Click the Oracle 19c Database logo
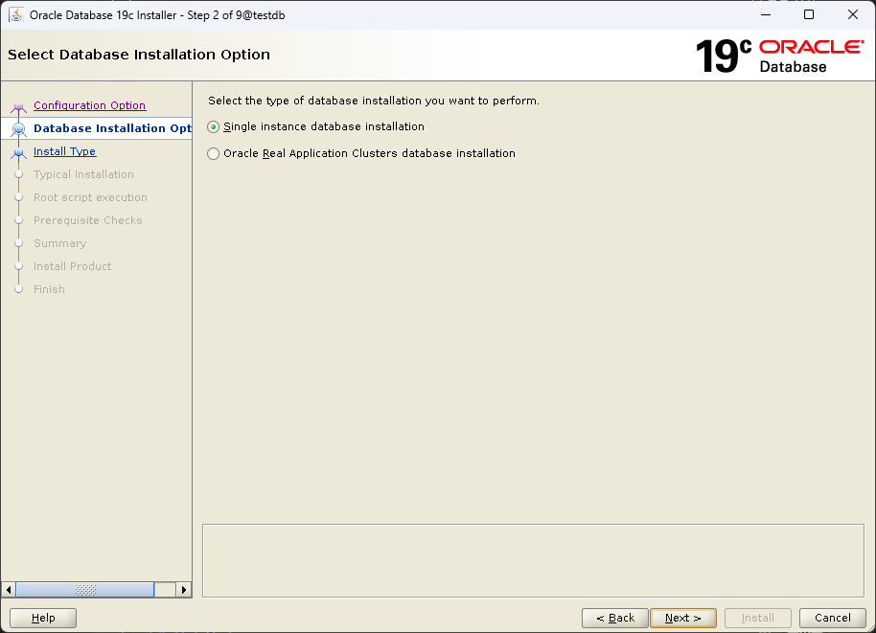876x633 pixels. pyautogui.click(x=780, y=56)
